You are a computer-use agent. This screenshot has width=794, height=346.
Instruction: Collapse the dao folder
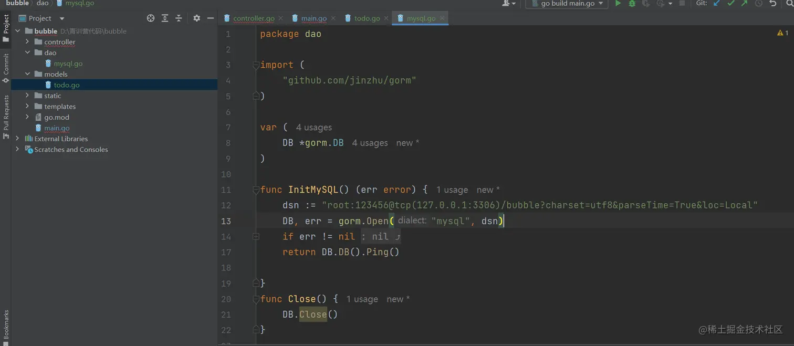(27, 53)
